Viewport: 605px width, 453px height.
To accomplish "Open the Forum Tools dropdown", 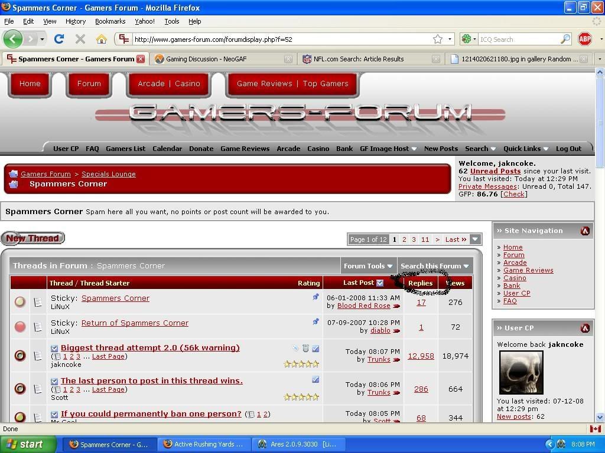I will [x=368, y=266].
